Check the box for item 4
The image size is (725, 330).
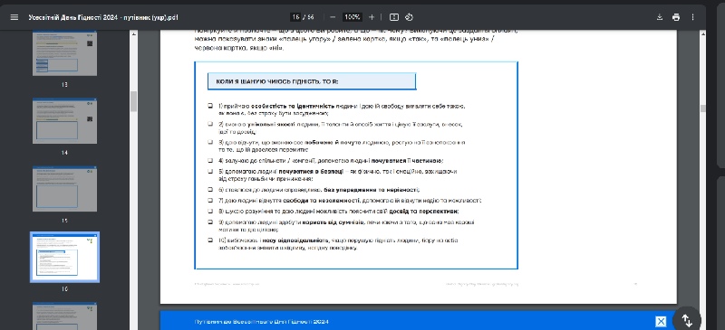(x=210, y=161)
